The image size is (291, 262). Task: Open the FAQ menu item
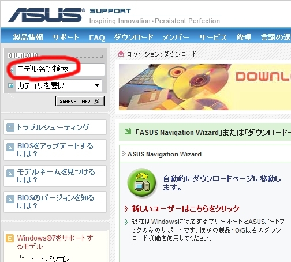point(97,38)
